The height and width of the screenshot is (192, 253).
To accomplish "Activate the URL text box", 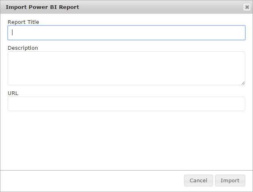I will pos(126,104).
